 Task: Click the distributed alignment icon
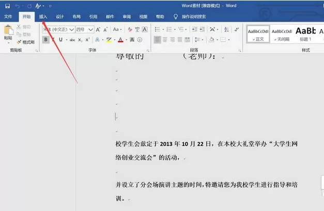tap(188, 40)
